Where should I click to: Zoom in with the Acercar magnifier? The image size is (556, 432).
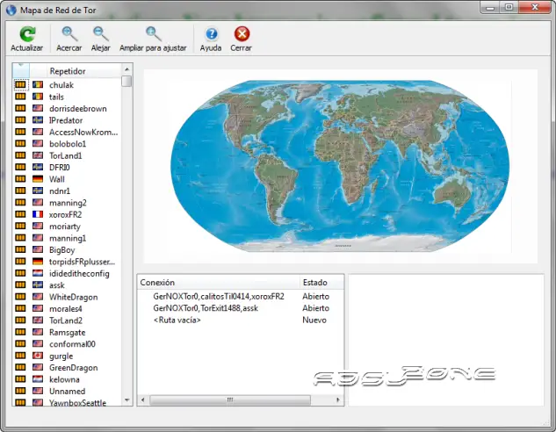pyautogui.click(x=69, y=35)
